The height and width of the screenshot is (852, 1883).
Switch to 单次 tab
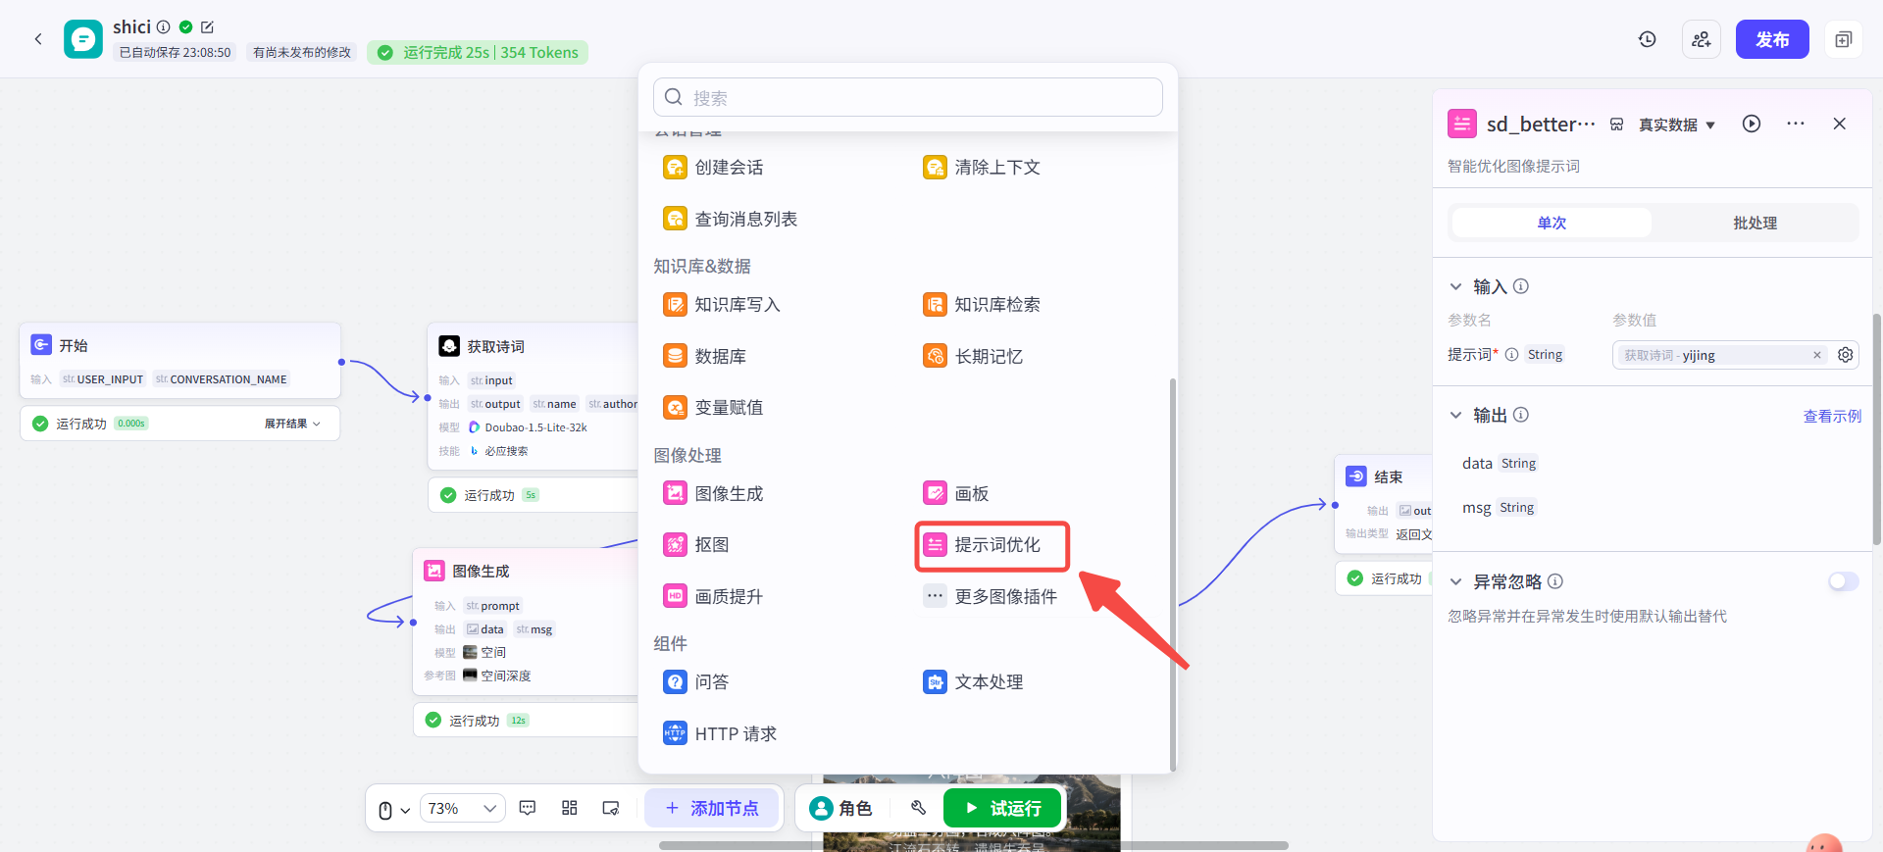1552,223
